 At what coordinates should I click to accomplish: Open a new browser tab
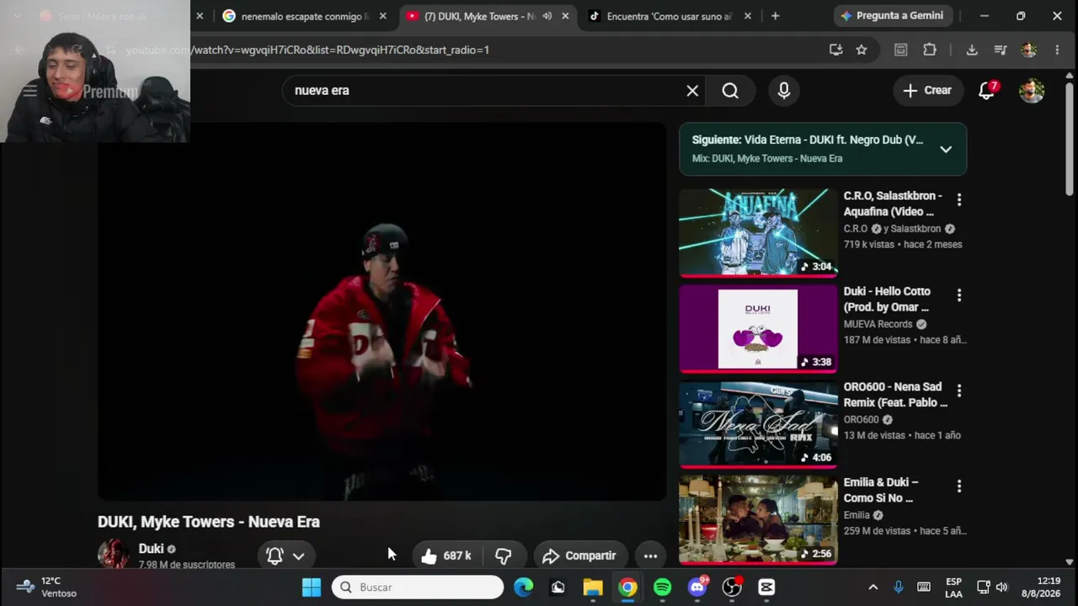(775, 16)
